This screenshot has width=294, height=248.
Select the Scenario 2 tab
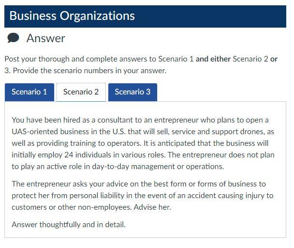(81, 92)
